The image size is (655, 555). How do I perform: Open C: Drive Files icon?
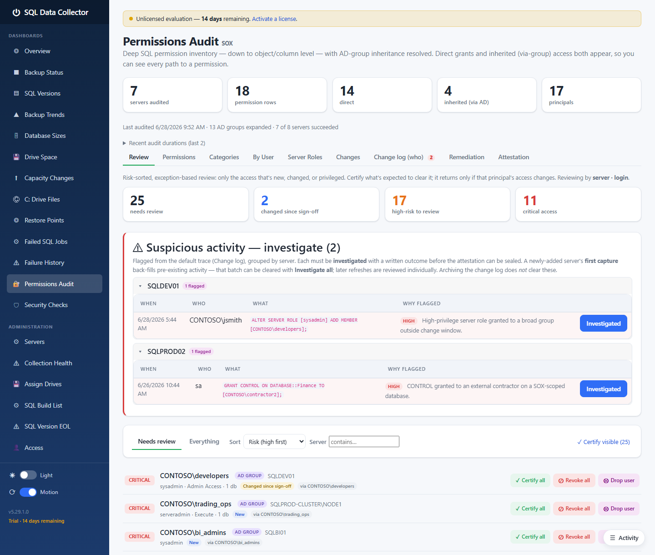[x=16, y=199]
